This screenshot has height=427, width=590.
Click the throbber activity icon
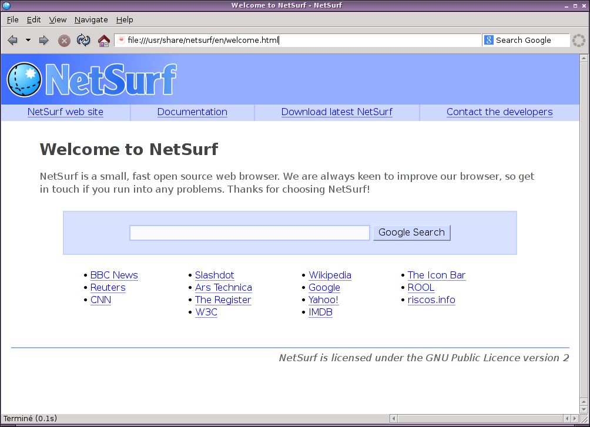click(x=579, y=41)
